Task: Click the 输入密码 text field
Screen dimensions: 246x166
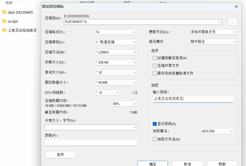Action: tap(193, 99)
